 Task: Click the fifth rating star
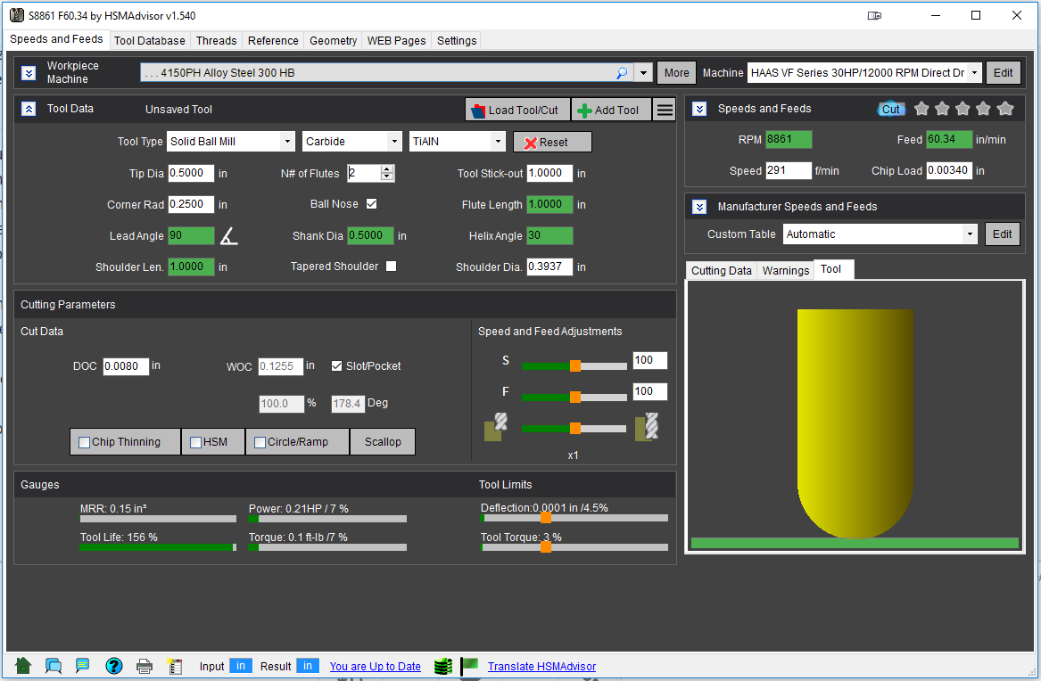pyautogui.click(x=1005, y=109)
